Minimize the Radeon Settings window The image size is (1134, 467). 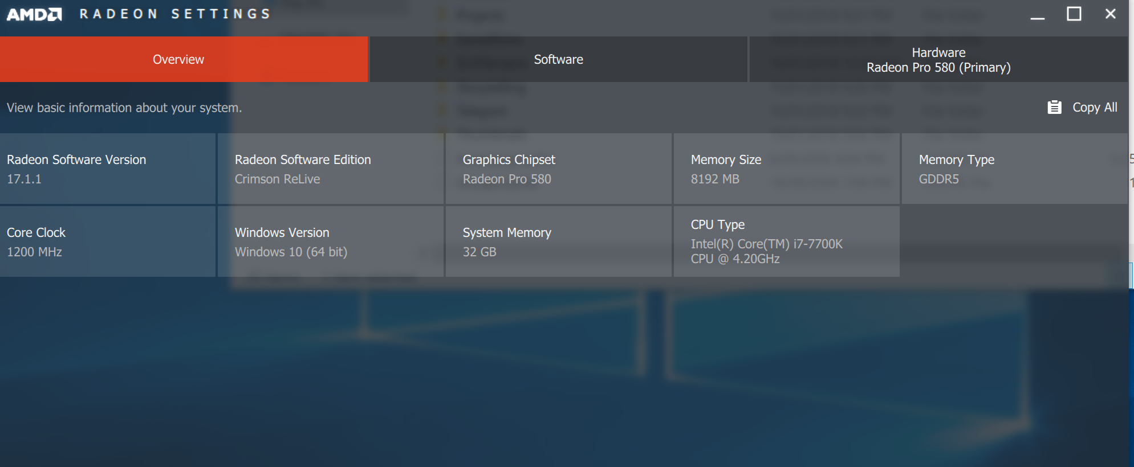click(1037, 15)
